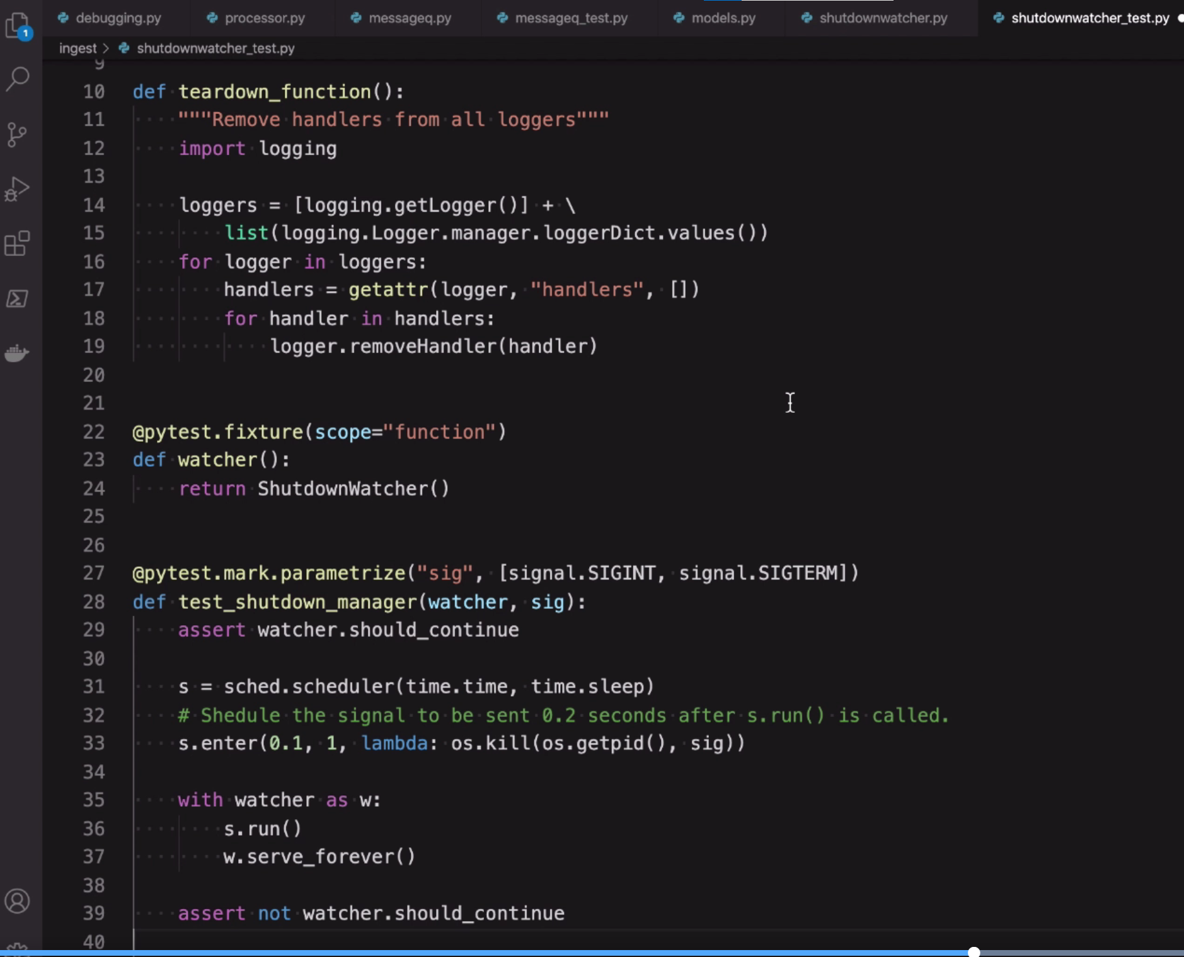Image resolution: width=1184 pixels, height=957 pixels.
Task: Click line number 10 in gutter
Action: tap(94, 91)
